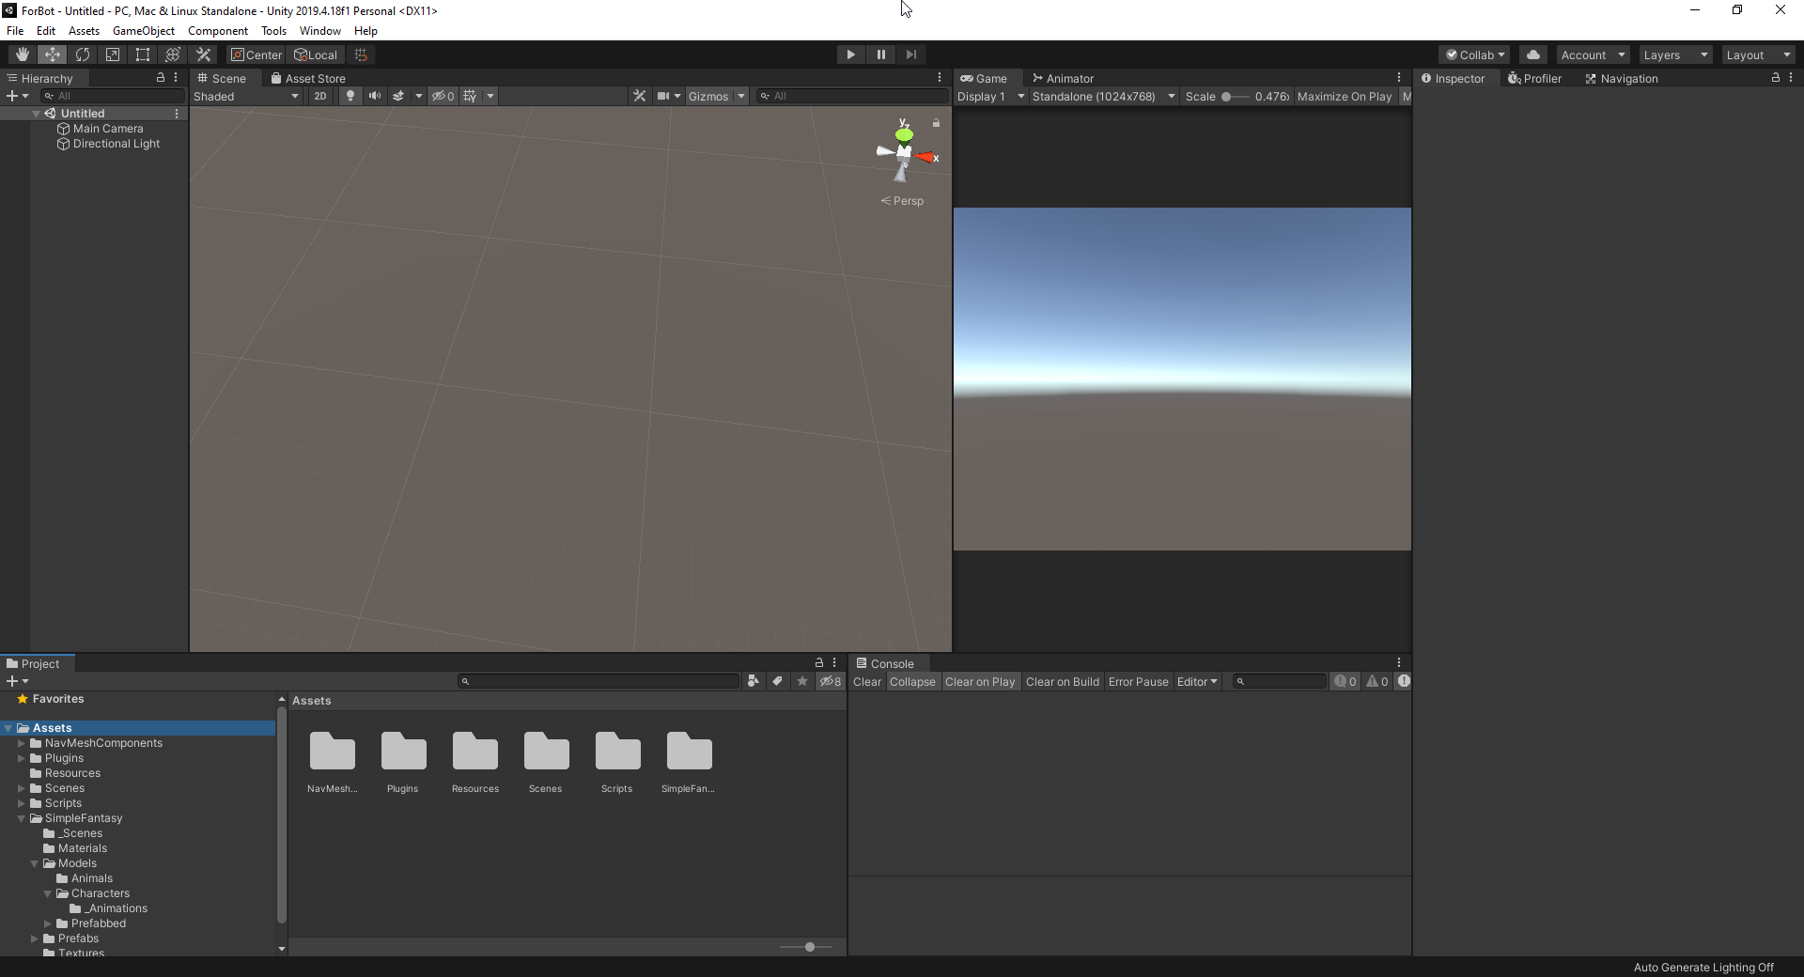Click the Clear button in the Console
The image size is (1804, 977).
tap(866, 682)
